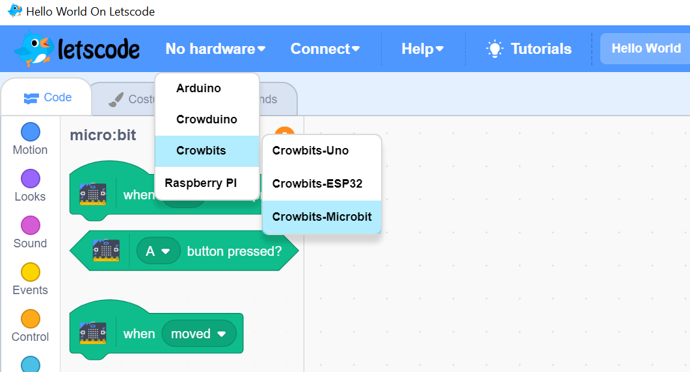
Task: Open the moved dropdown in when block
Action: click(x=199, y=334)
